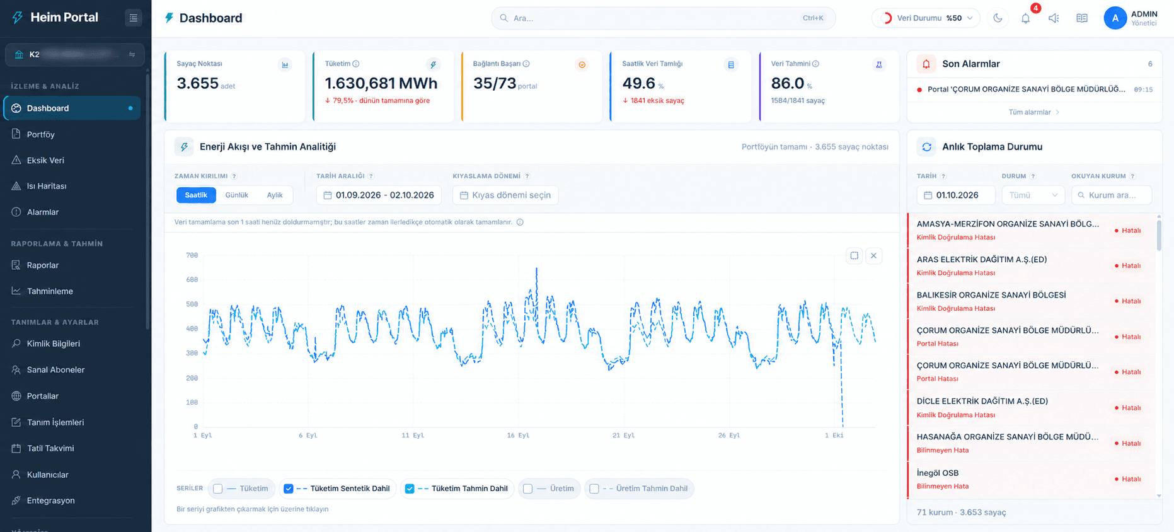The image size is (1174, 532).
Task: Open the Durum Tümü dropdown
Action: (1033, 195)
